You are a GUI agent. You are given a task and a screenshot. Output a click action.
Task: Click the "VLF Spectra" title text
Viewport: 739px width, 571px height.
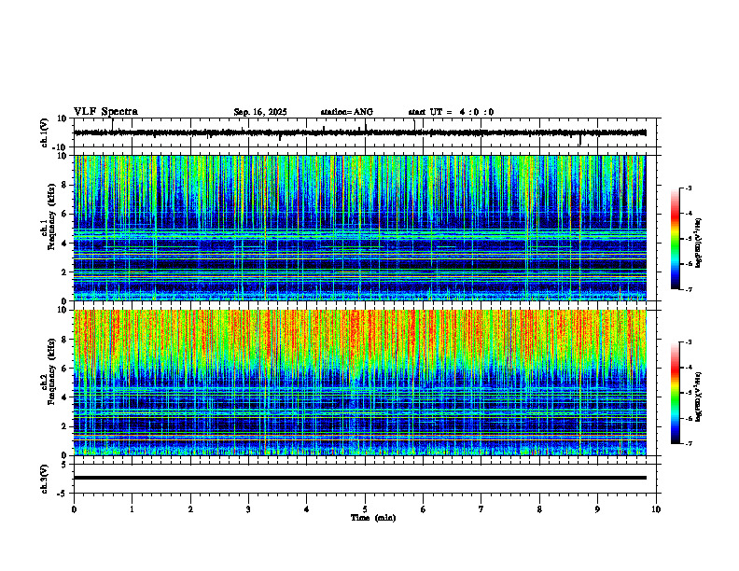pyautogui.click(x=105, y=112)
